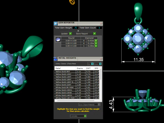Click the Diamond header cell in gem table
The height and width of the screenshot is (123, 164).
click(89, 38)
